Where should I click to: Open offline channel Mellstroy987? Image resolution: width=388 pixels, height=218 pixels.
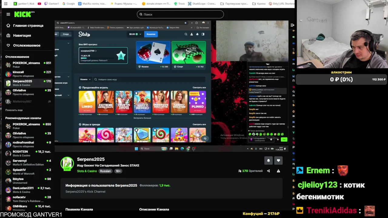[28, 101]
